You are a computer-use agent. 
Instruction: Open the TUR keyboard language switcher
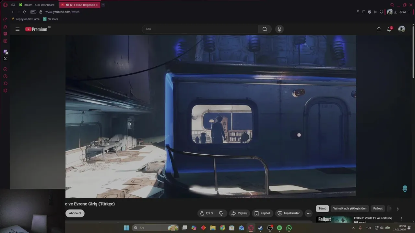click(x=369, y=228)
